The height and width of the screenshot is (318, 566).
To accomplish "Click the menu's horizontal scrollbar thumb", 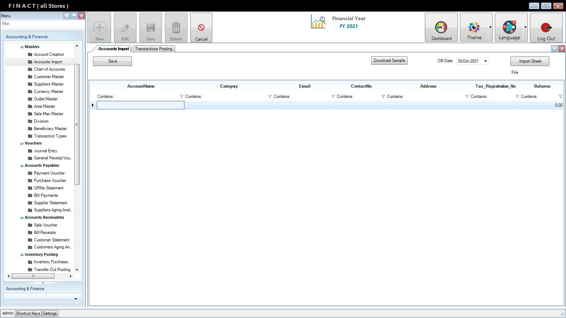I will [x=33, y=276].
